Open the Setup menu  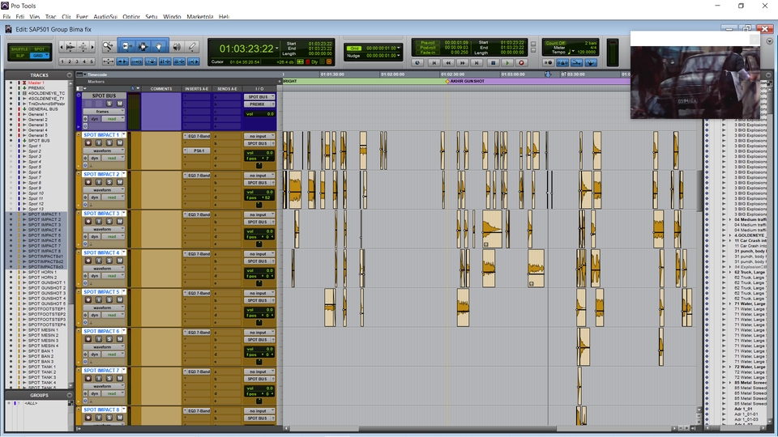point(151,17)
